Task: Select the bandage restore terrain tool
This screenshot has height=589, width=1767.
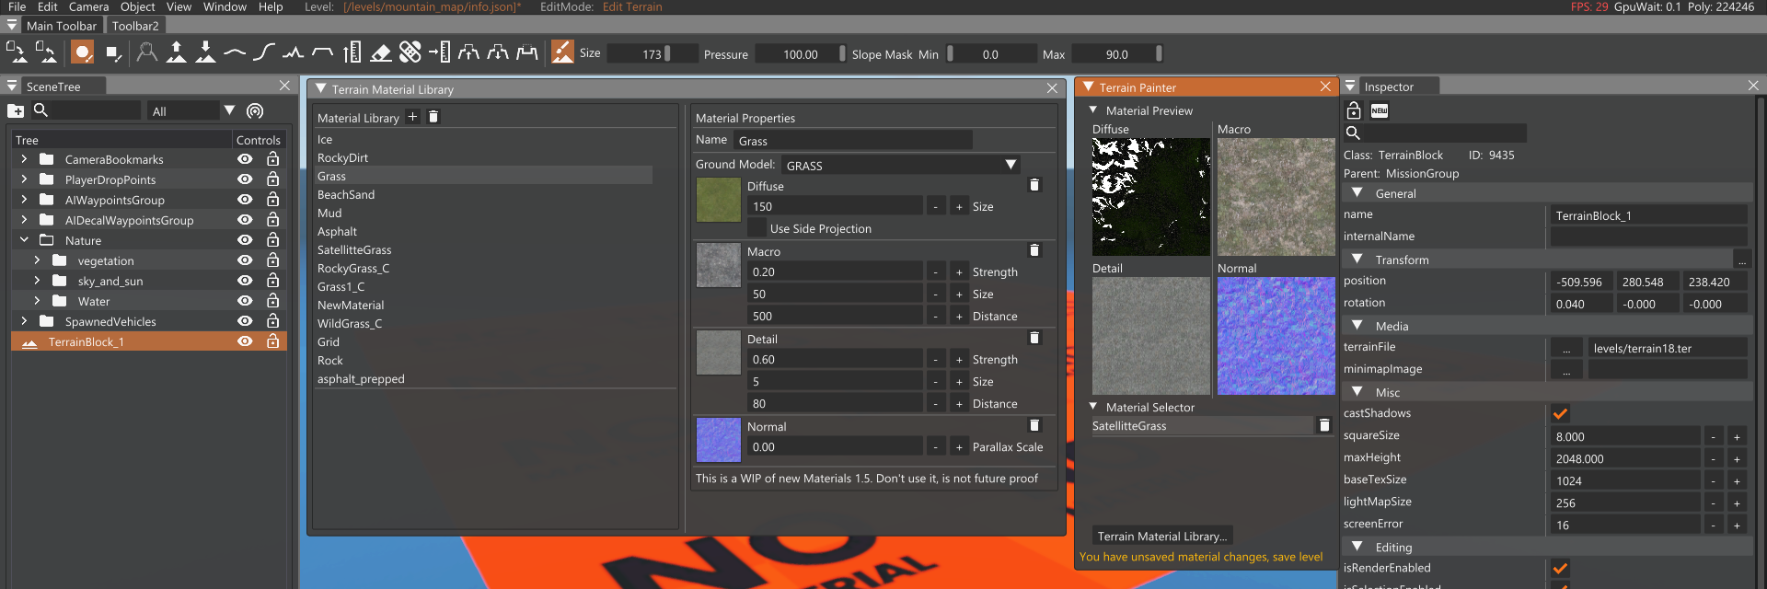Action: pyautogui.click(x=410, y=52)
